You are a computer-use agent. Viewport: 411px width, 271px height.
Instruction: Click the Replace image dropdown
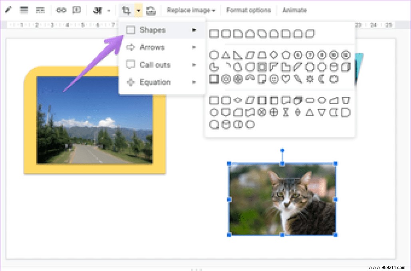(x=191, y=10)
